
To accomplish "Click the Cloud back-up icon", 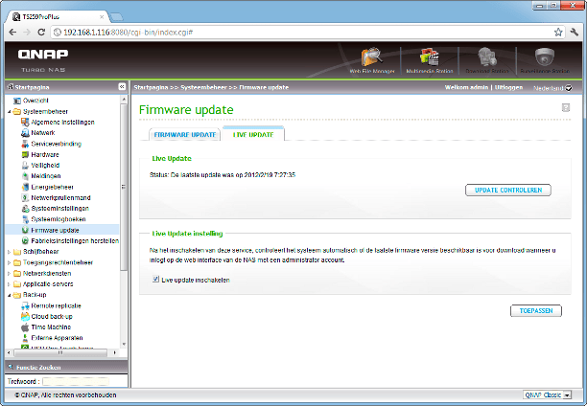I will [25, 317].
